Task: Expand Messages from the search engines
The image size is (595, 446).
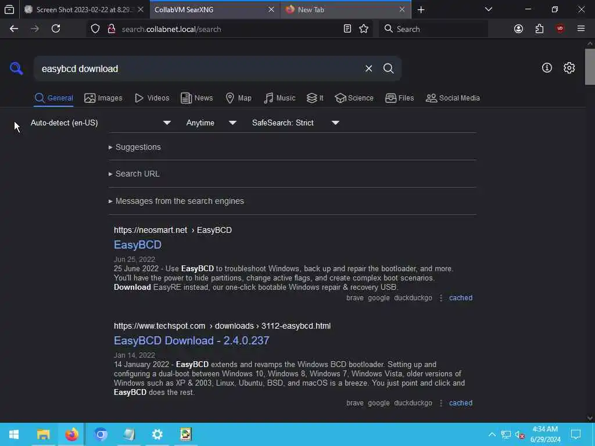Action: (176, 201)
